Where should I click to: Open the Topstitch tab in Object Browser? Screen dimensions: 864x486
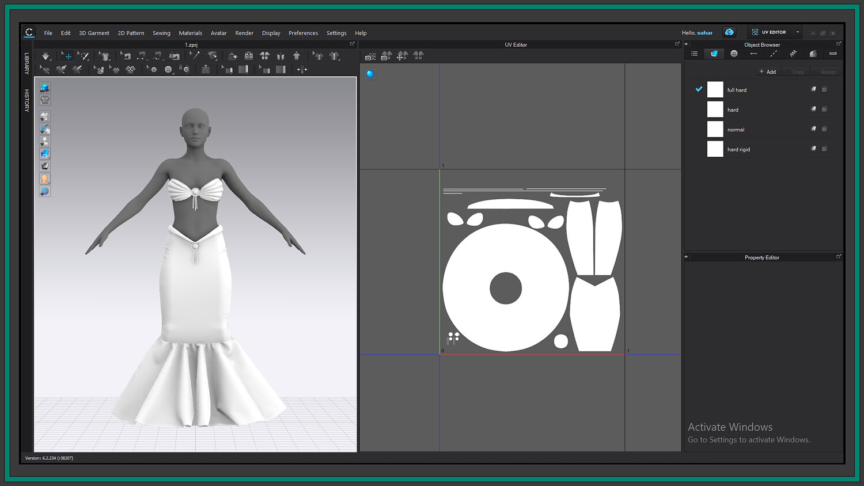[773, 54]
